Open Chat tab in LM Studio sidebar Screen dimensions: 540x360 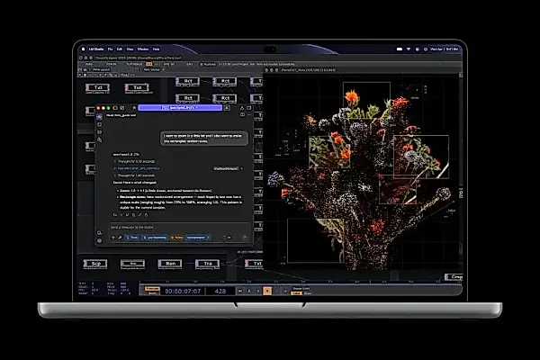(100, 117)
